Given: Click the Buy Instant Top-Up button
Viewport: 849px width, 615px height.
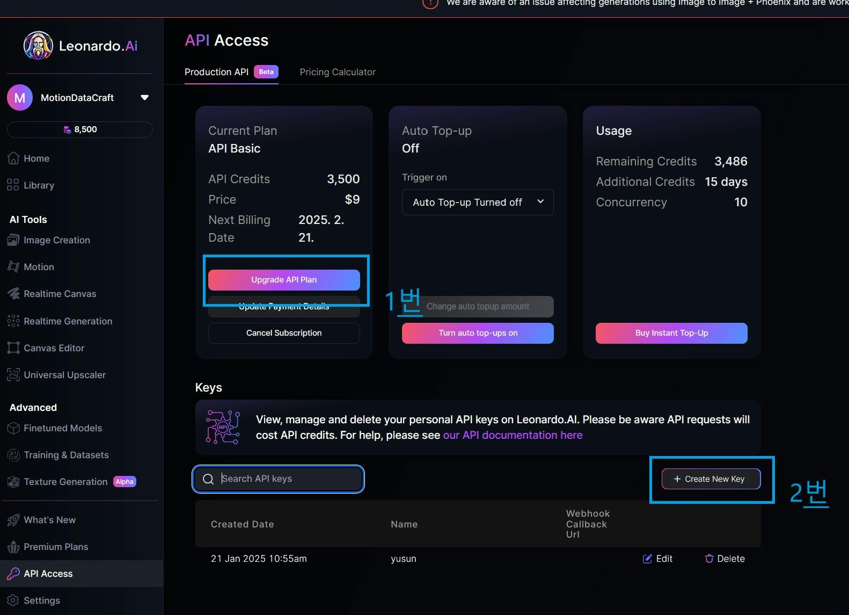Looking at the screenshot, I should [671, 333].
